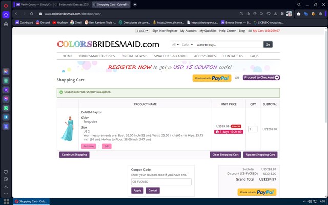The height and width of the screenshot is (205, 328).
Task: Click the Clear Shopping Cart button
Action: (x=225, y=155)
